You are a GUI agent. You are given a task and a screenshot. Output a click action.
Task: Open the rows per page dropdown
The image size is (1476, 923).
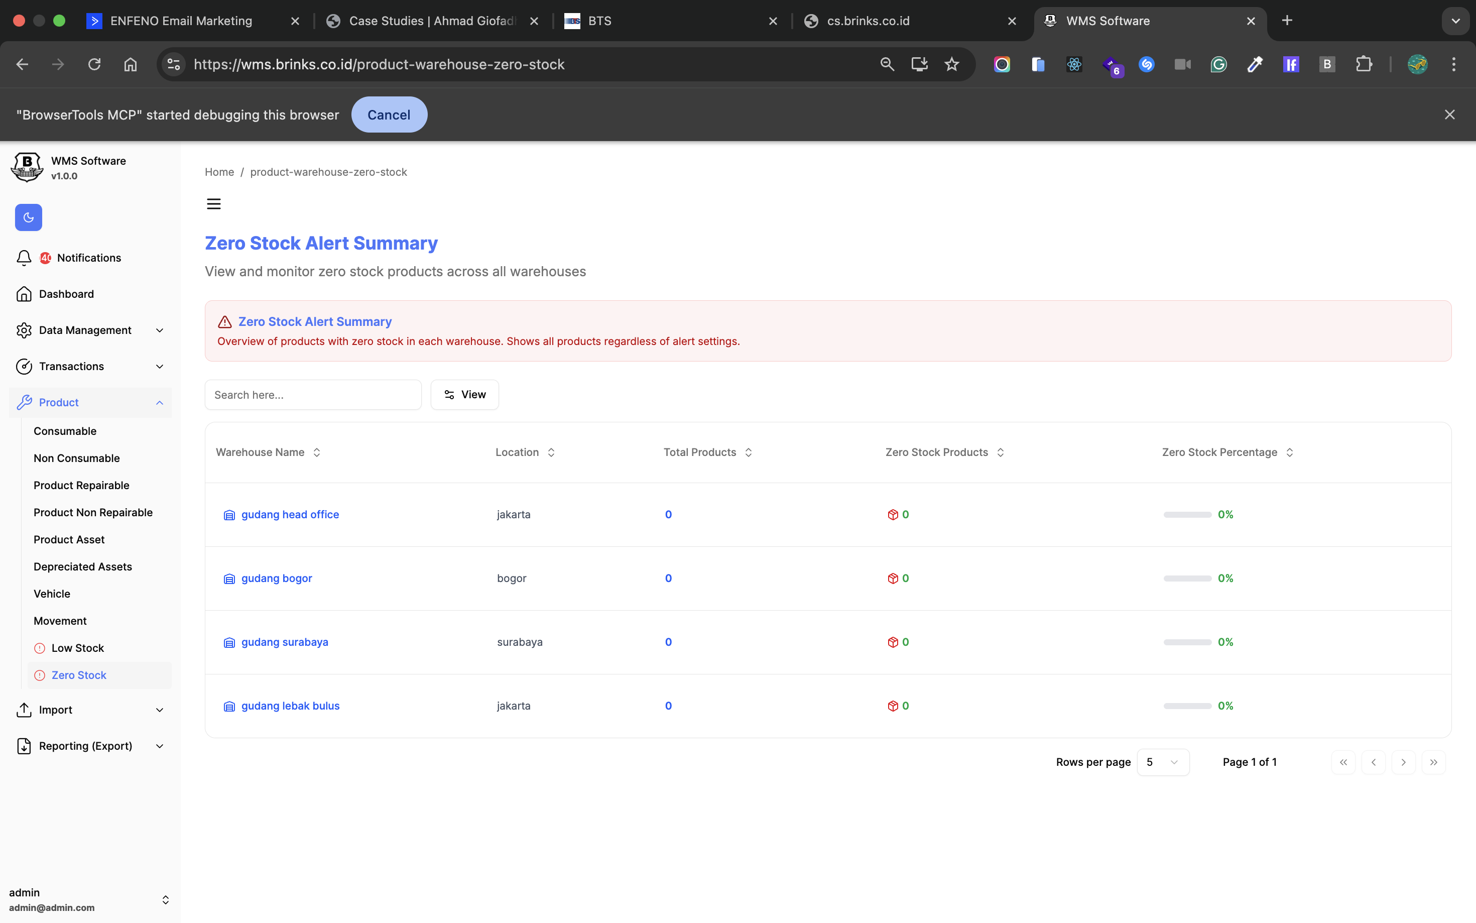(1162, 762)
